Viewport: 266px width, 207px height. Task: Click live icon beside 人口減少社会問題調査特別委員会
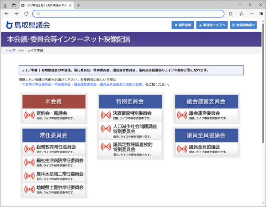(106, 129)
